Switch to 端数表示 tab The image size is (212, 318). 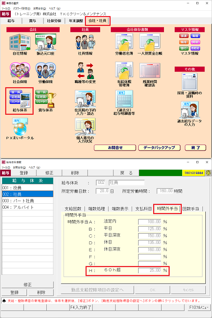tap(120, 209)
